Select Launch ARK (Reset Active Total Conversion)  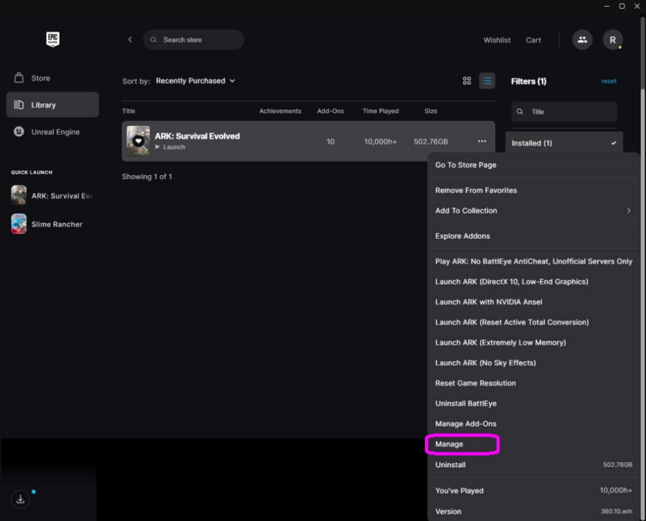click(x=533, y=323)
